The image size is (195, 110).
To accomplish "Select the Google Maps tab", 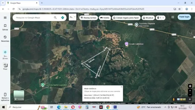I will (x=23, y=3).
